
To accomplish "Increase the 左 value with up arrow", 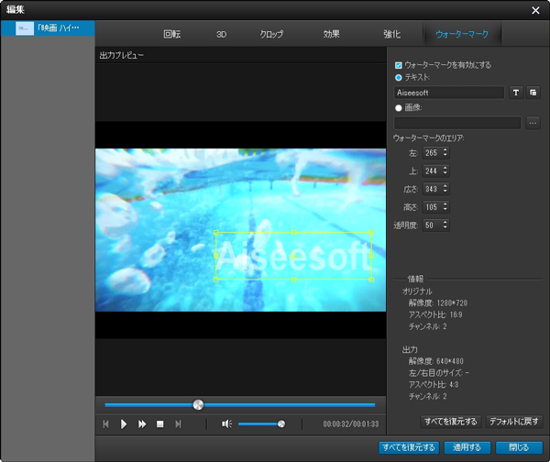I will tap(445, 150).
